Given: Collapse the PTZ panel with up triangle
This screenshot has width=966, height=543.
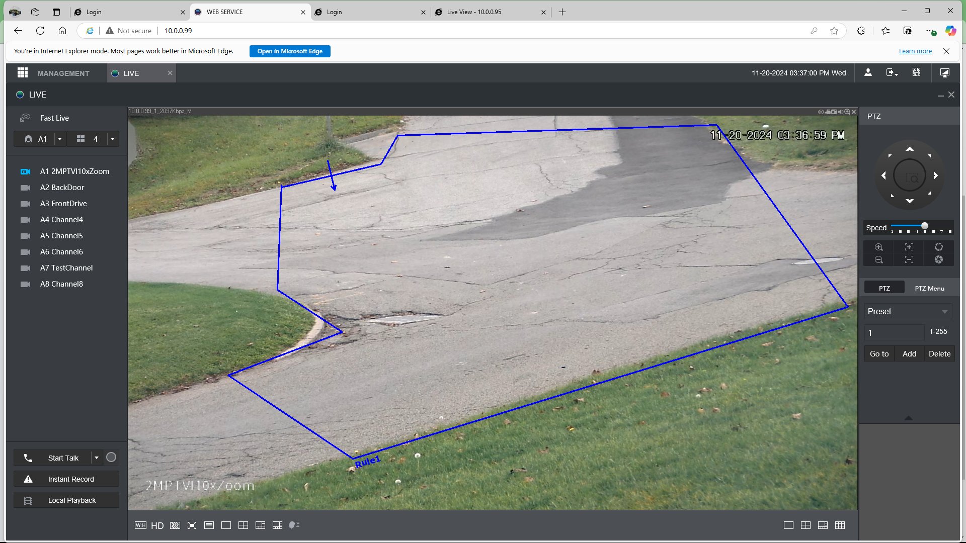Looking at the screenshot, I should coord(909,418).
